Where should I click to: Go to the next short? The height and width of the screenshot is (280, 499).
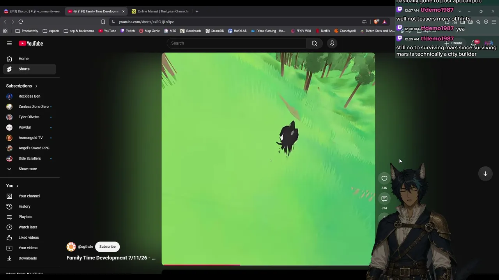click(485, 174)
